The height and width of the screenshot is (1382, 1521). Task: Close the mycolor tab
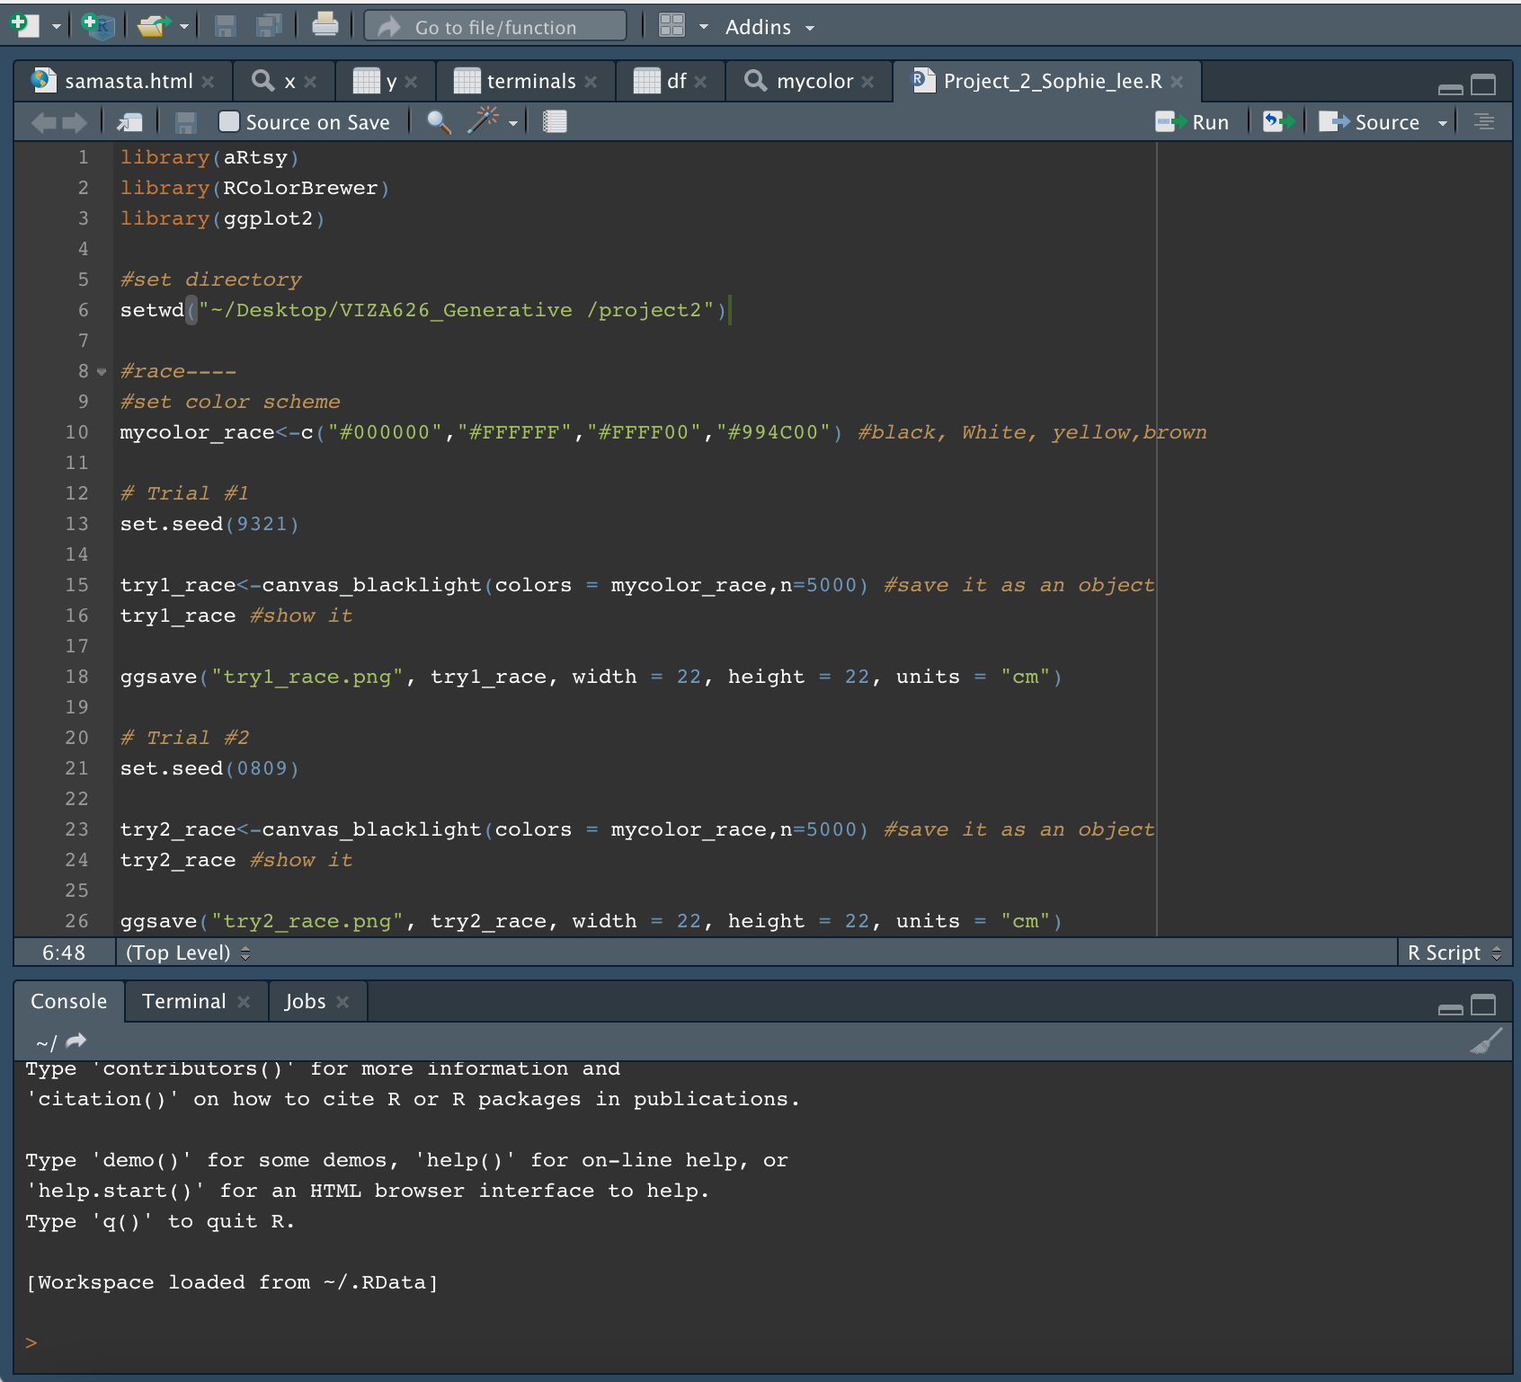click(x=867, y=82)
